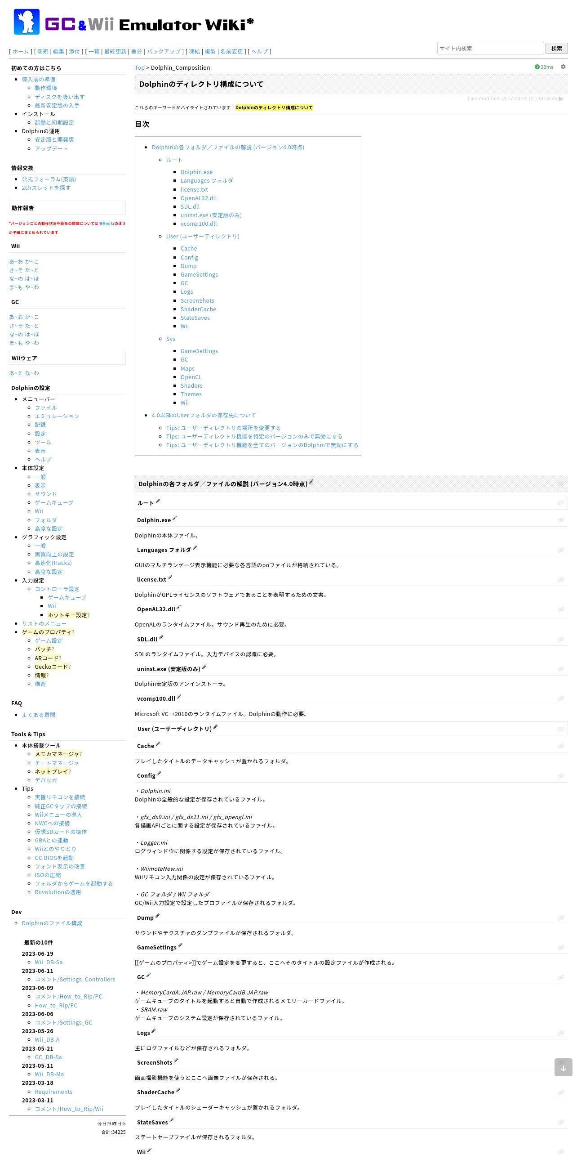Open the settings gear icon near 23ms
This screenshot has width=577, height=1155.
(563, 67)
